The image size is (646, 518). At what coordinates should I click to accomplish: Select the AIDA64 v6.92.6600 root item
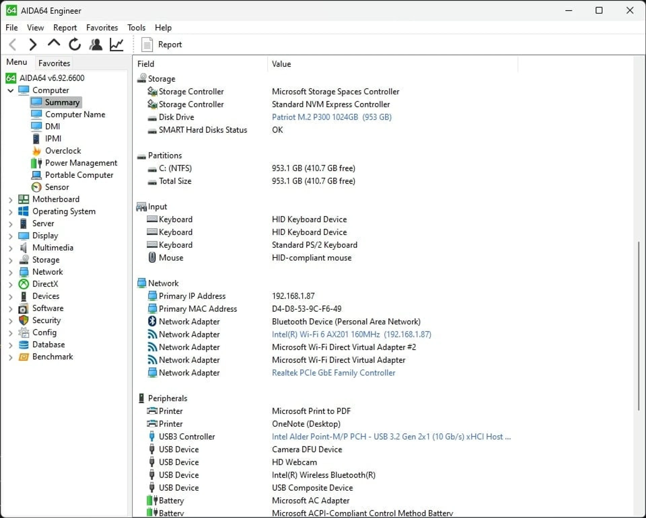coord(45,78)
